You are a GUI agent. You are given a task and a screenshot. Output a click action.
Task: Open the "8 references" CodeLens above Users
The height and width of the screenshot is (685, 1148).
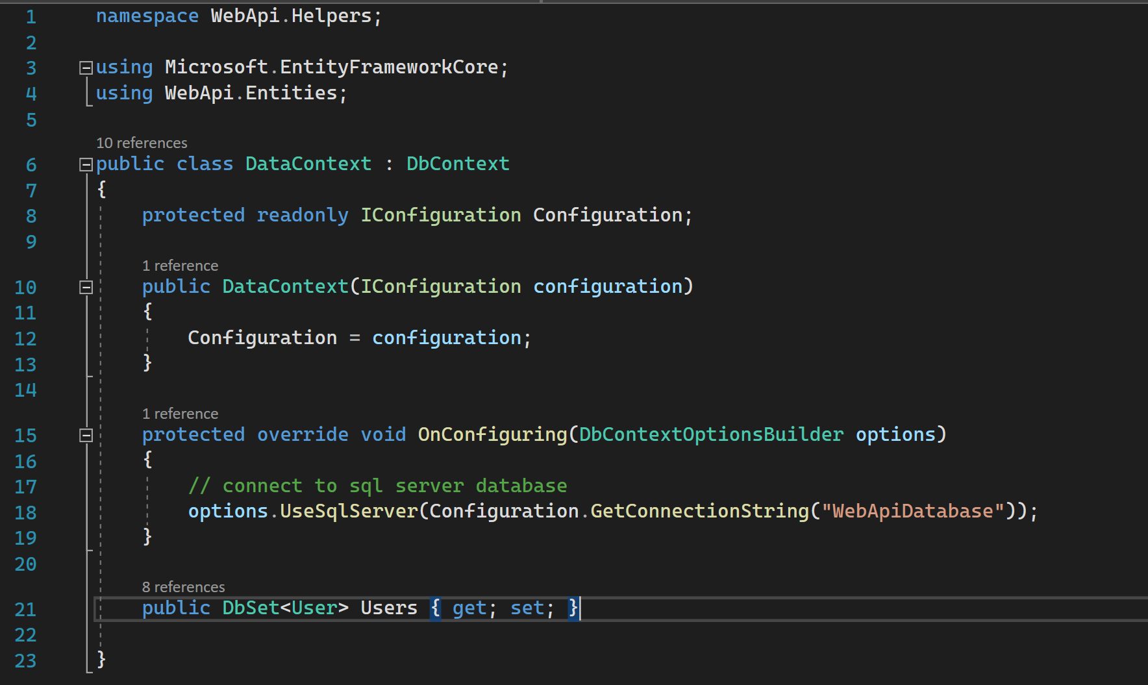[183, 587]
